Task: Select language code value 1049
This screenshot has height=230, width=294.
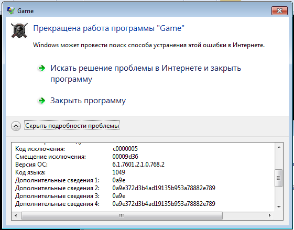Action: point(118,172)
